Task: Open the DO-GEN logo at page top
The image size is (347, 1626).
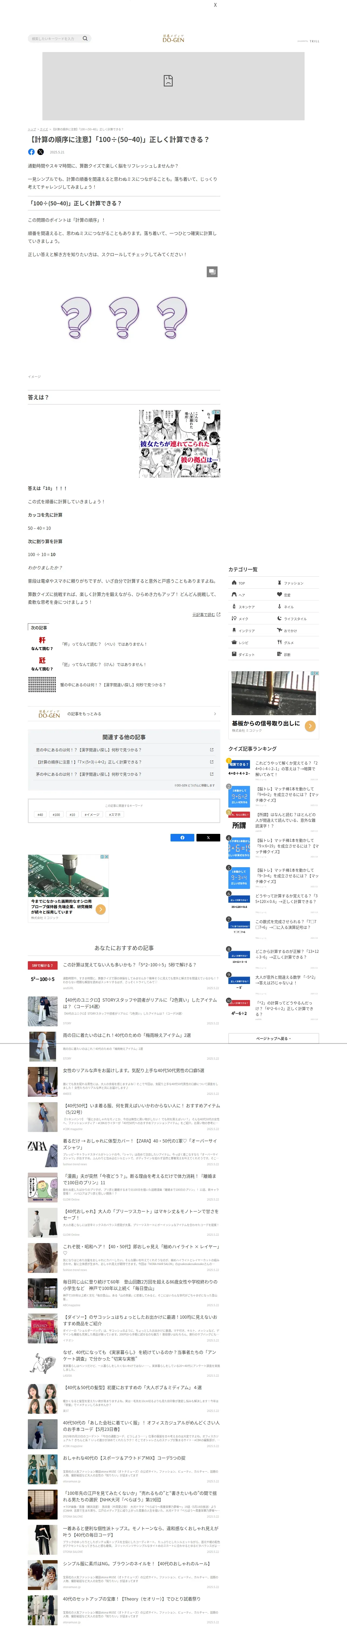Action: tap(173, 38)
